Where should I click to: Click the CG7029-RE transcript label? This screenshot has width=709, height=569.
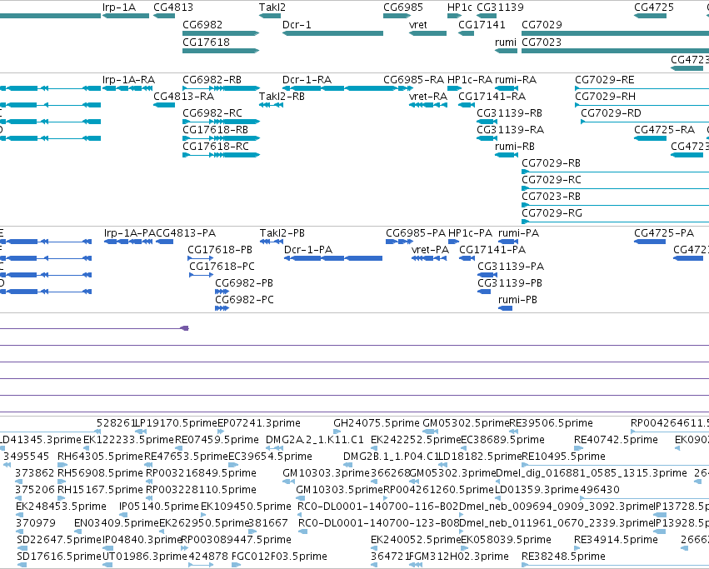coord(605,80)
